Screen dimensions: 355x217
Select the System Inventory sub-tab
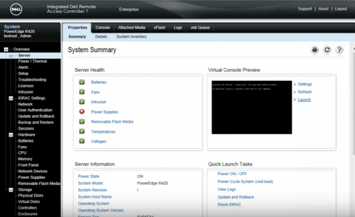[x=131, y=36]
